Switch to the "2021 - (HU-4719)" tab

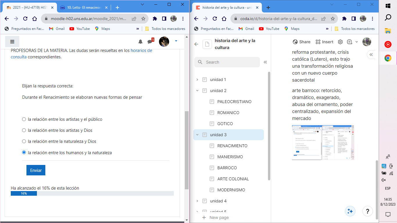pos(30,8)
